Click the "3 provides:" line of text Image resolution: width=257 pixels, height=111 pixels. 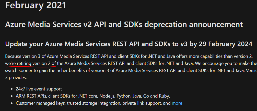[x=16, y=78]
